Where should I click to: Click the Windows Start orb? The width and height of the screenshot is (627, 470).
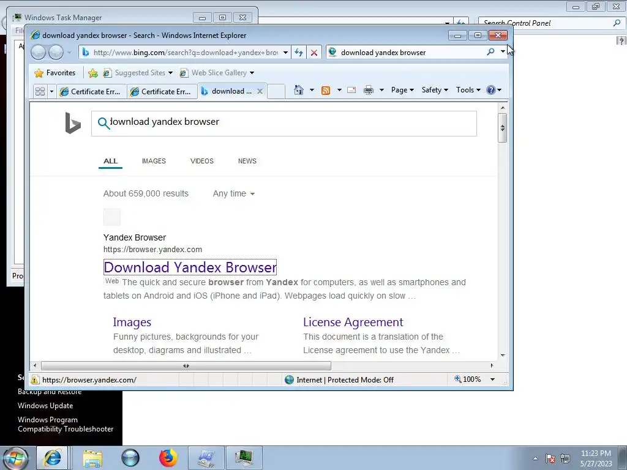[15, 458]
